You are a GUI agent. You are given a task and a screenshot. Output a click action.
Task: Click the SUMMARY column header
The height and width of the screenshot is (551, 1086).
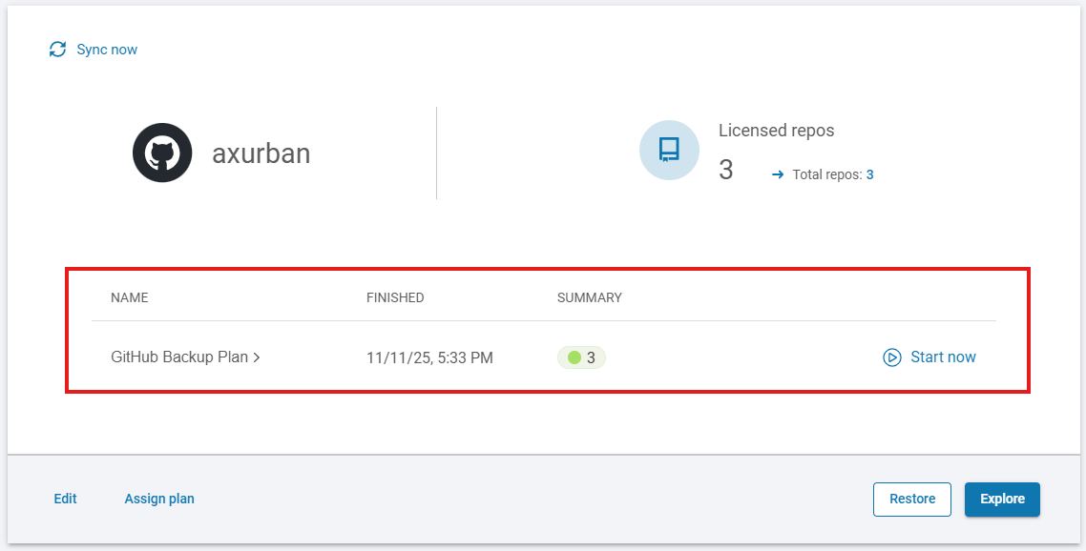[x=589, y=297]
